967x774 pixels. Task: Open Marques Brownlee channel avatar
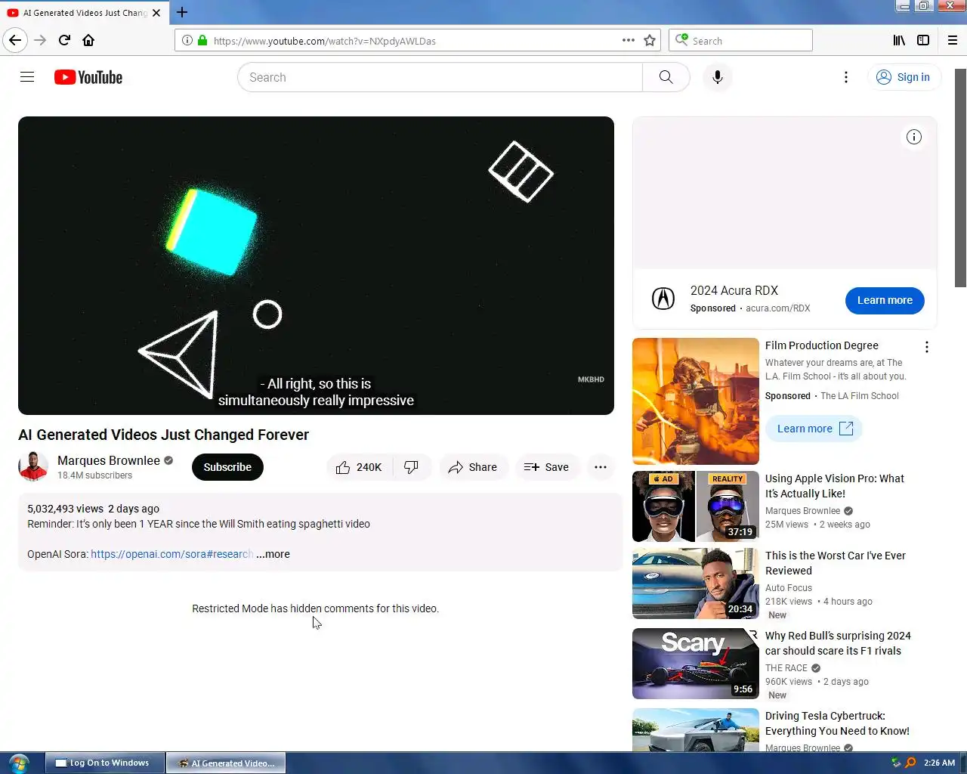click(x=33, y=466)
